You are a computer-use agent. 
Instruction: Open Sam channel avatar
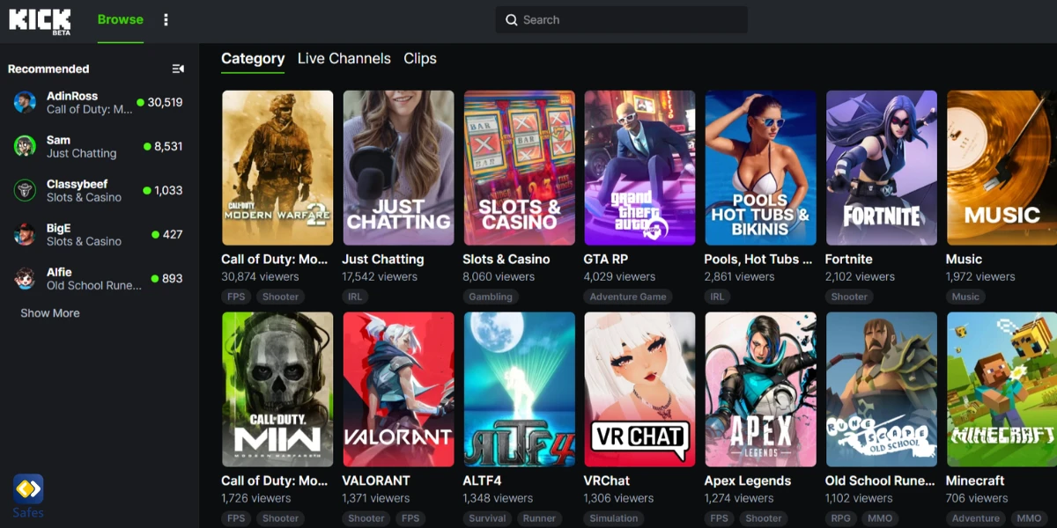[x=25, y=146]
